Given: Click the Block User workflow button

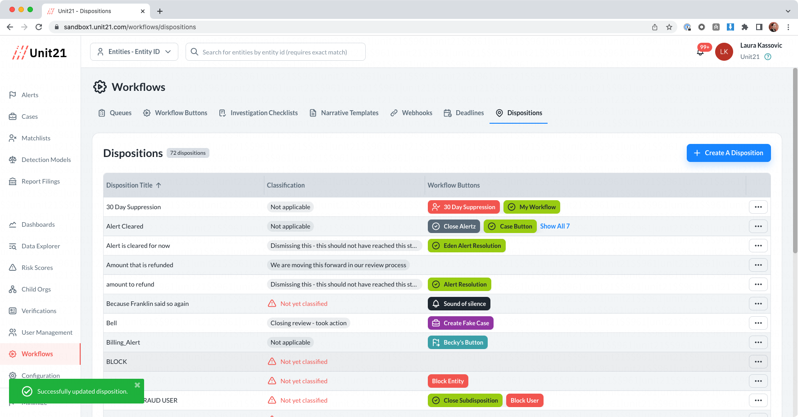Looking at the screenshot, I should pyautogui.click(x=525, y=400).
